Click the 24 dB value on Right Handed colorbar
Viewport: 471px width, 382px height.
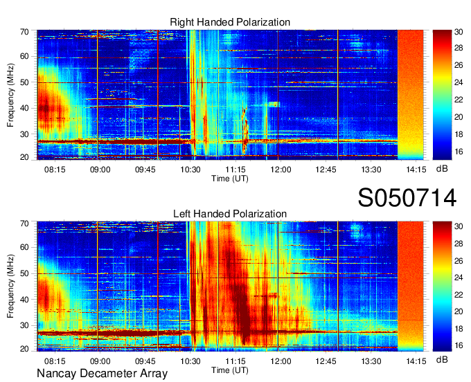coord(459,82)
